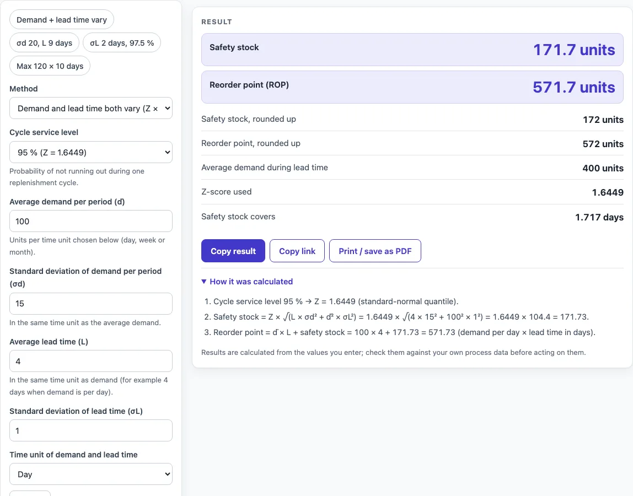The image size is (633, 496).
Task: Click the '571.7 units' reorder point value
Action: pyautogui.click(x=573, y=87)
